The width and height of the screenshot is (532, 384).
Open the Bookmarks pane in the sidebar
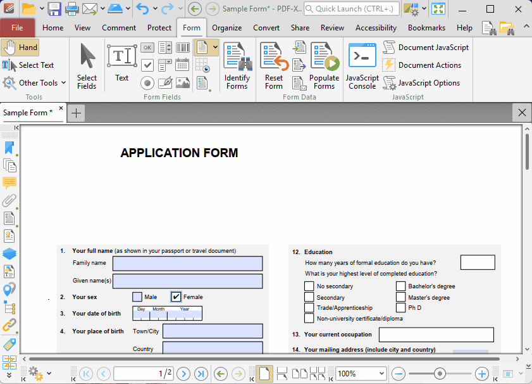pos(9,148)
